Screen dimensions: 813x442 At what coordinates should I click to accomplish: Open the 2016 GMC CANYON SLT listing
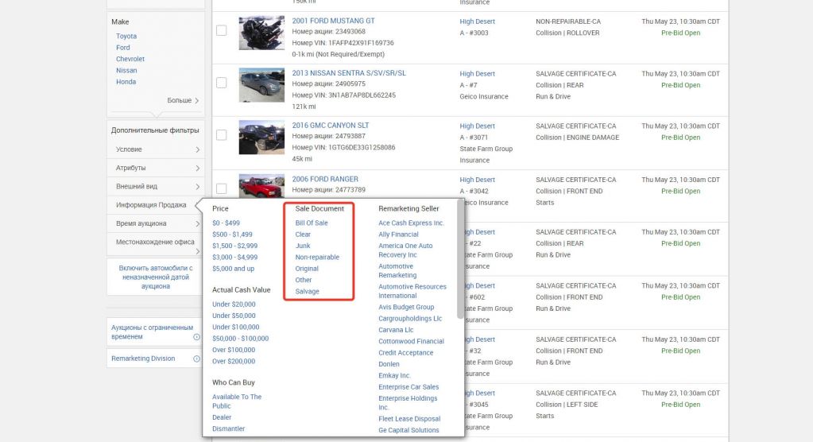coord(331,126)
